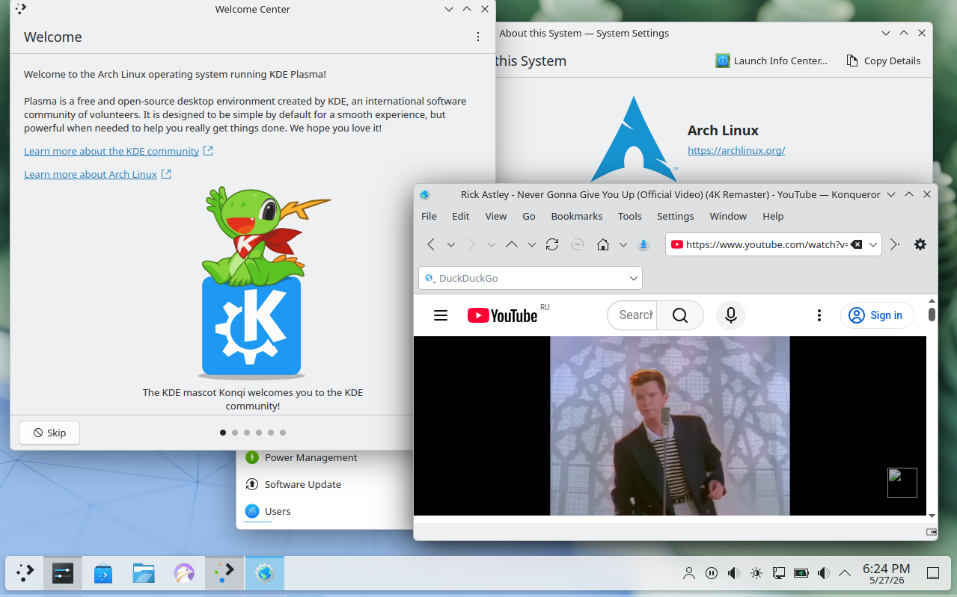Click the YouTube logo
957x597 pixels.
(x=503, y=315)
